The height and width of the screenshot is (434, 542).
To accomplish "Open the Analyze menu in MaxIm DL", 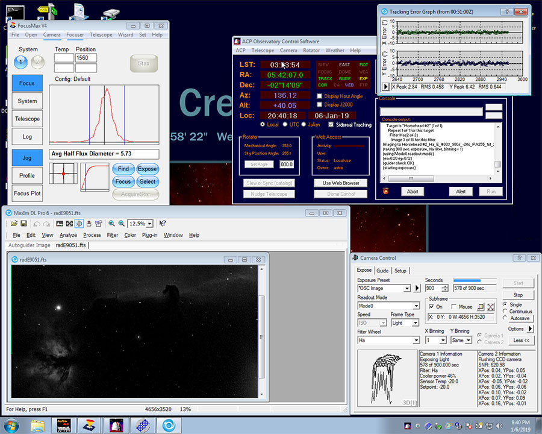I will (68, 235).
